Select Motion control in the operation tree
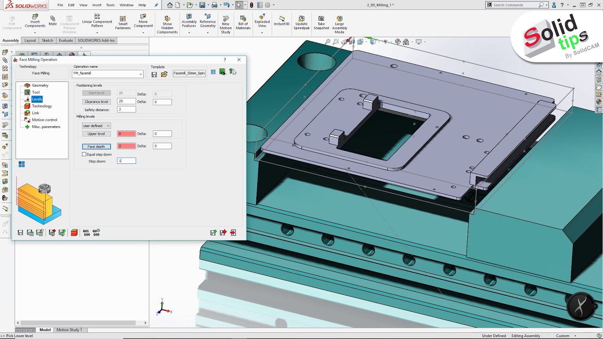 [x=44, y=120]
